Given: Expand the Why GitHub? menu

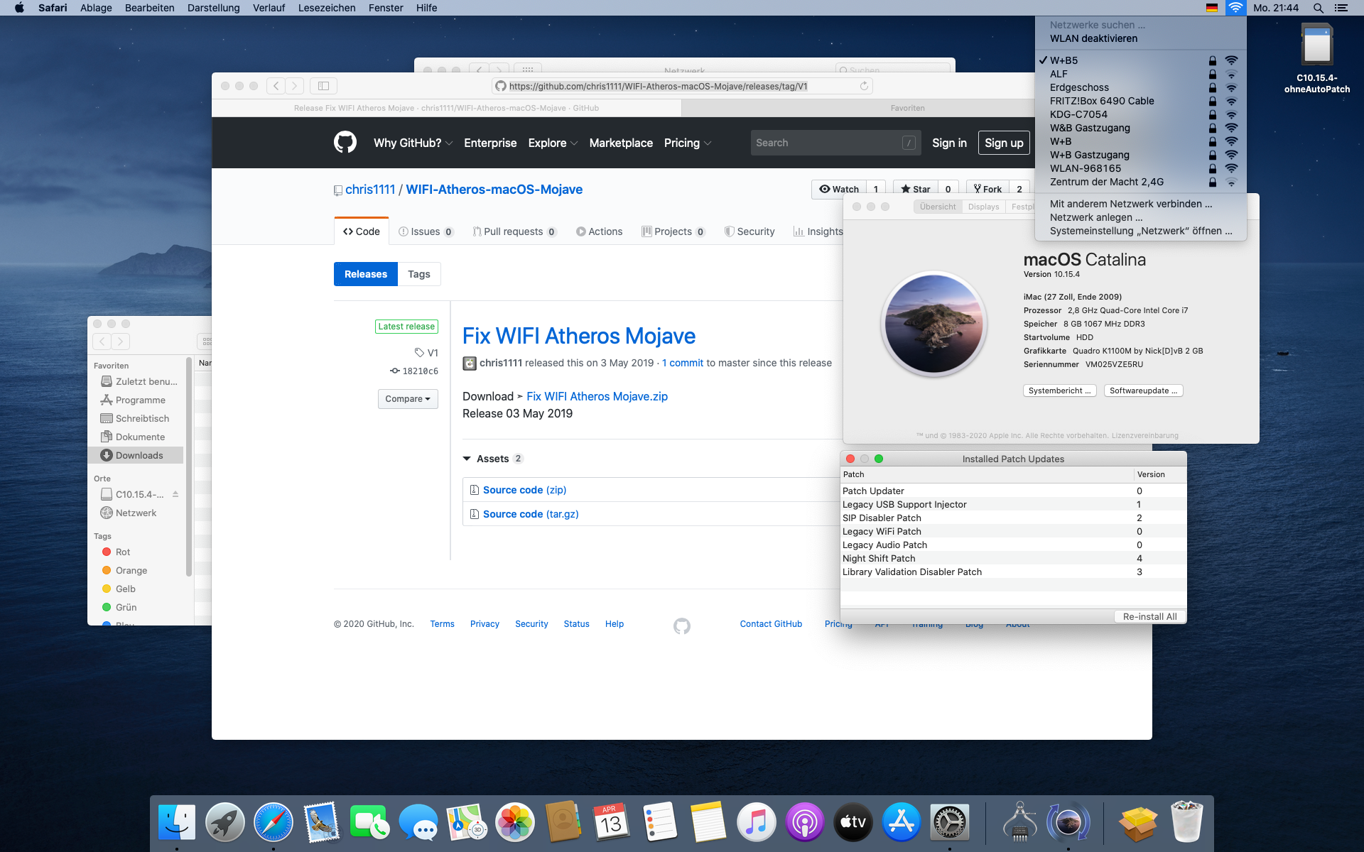Looking at the screenshot, I should coord(413,143).
